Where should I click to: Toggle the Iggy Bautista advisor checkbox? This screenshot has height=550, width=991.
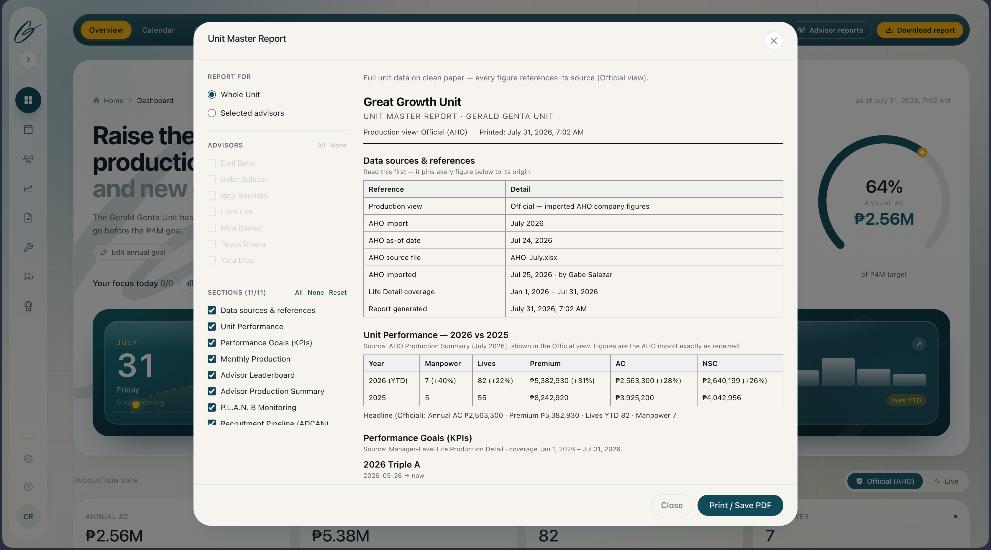click(211, 196)
